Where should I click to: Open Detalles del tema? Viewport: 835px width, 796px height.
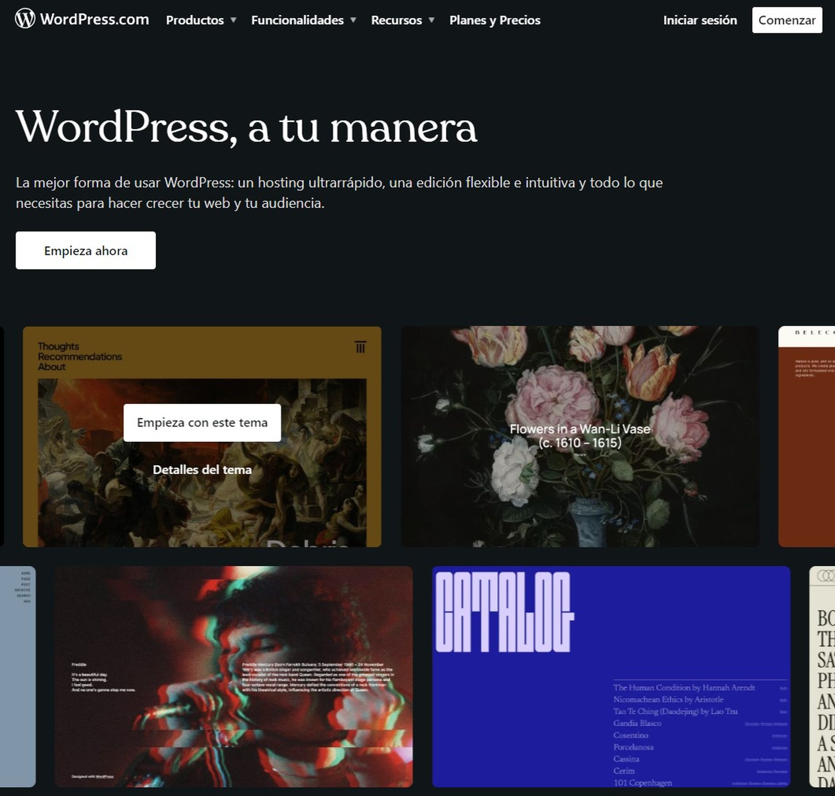tap(203, 470)
